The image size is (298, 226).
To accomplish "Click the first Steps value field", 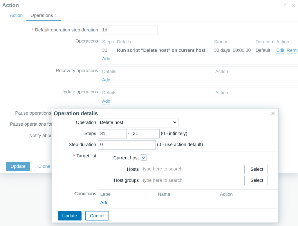I will (112, 133).
